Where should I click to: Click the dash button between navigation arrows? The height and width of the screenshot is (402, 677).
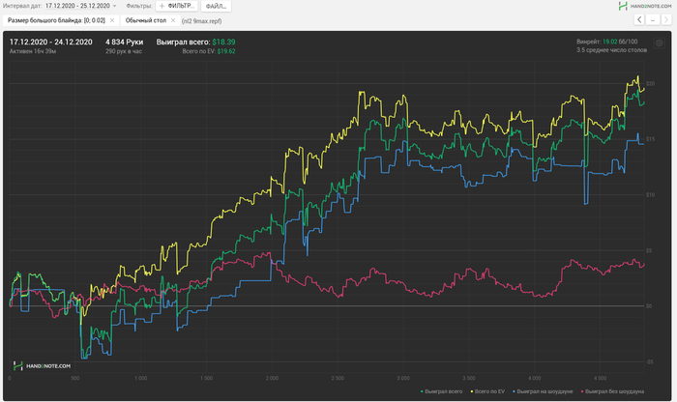(x=653, y=20)
